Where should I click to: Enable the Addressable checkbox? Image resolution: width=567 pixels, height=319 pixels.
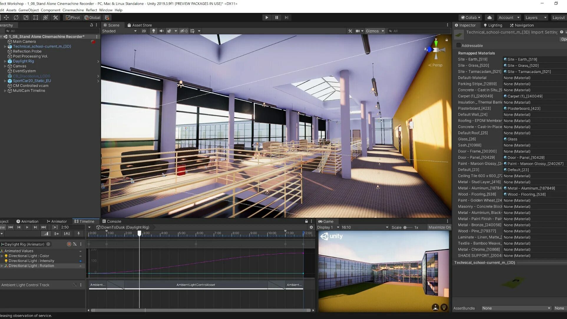458,45
